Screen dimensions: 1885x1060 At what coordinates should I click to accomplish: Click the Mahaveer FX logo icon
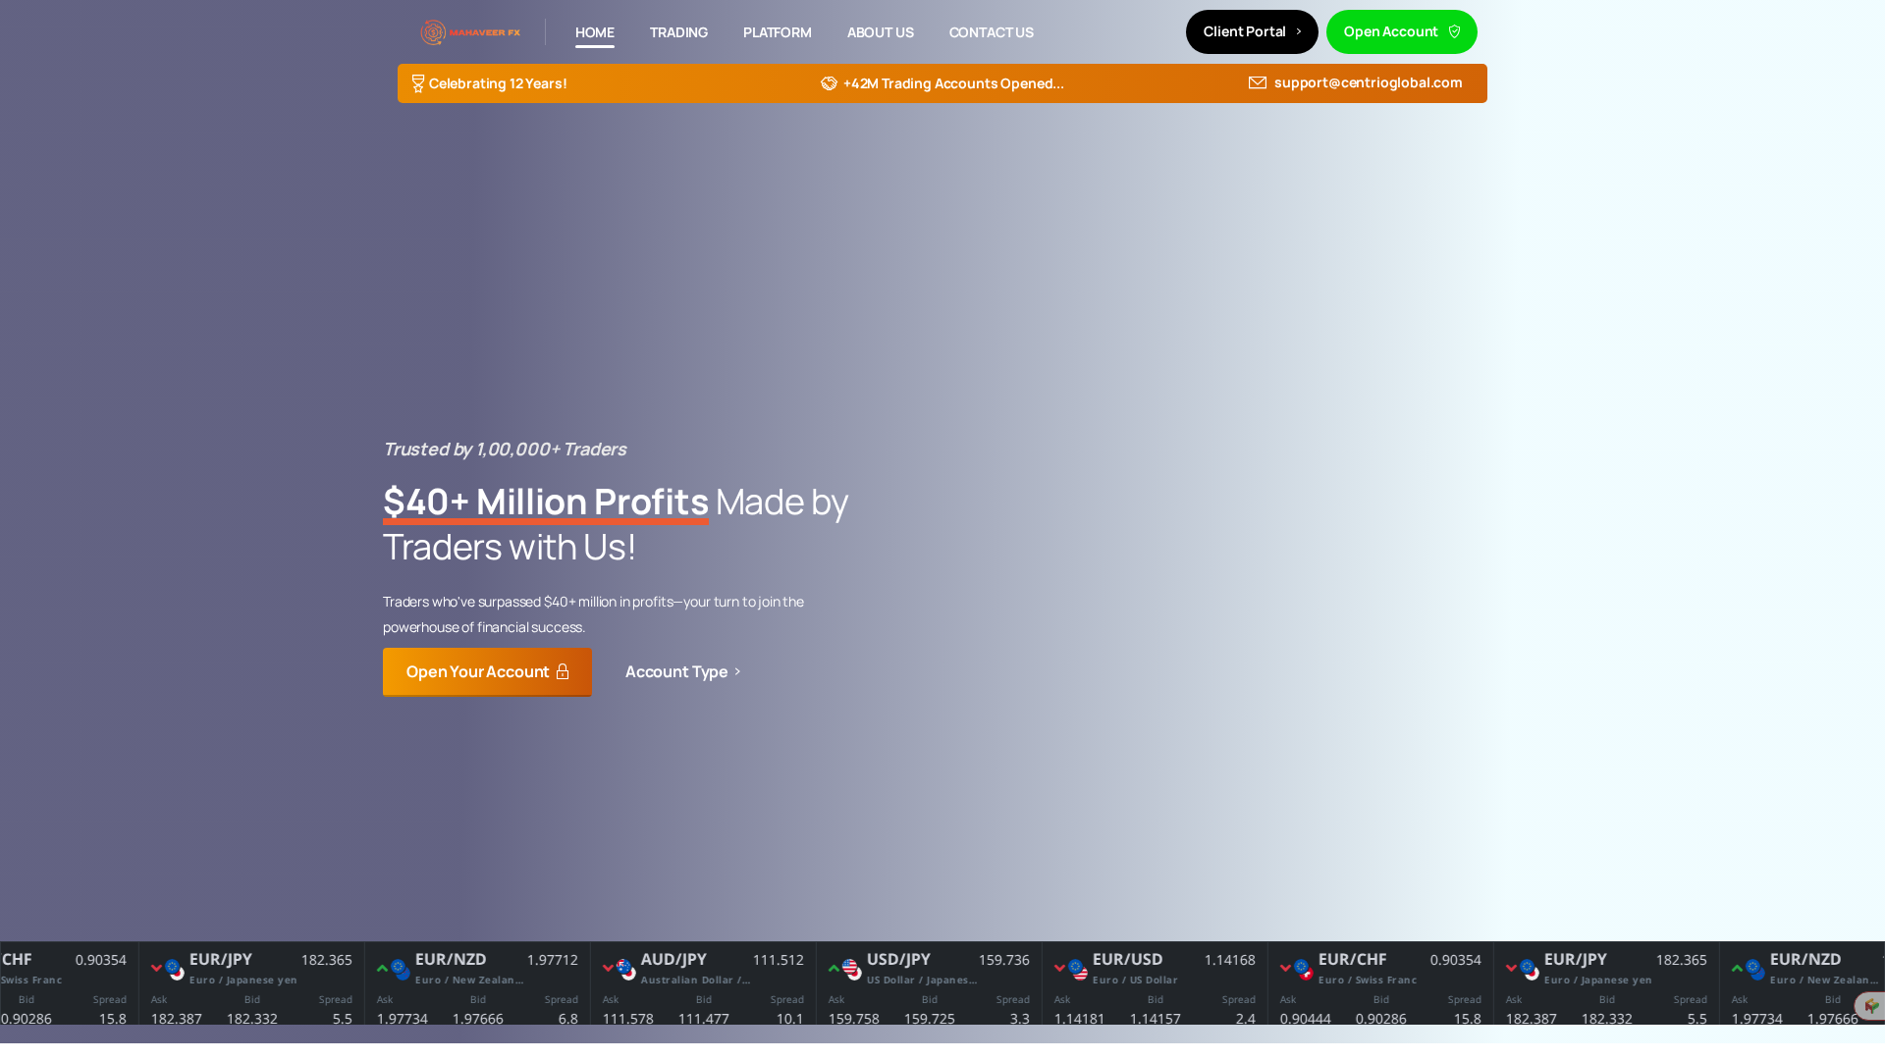pos(432,32)
